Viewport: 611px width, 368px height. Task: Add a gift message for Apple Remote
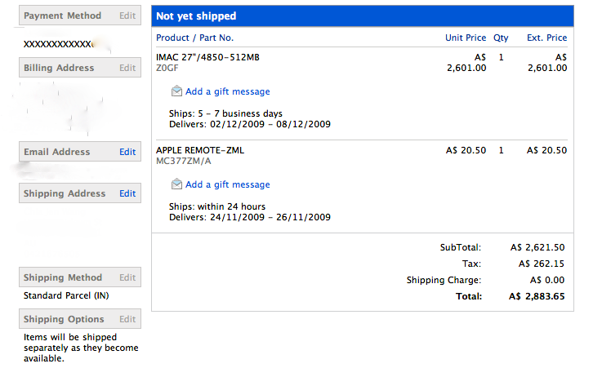227,185
